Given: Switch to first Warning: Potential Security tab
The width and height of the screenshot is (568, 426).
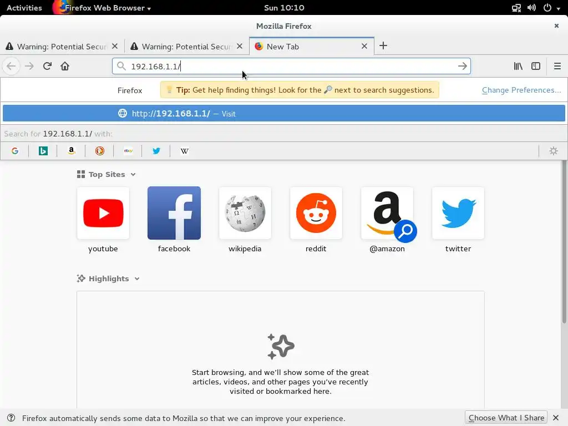Looking at the screenshot, I should [62, 47].
